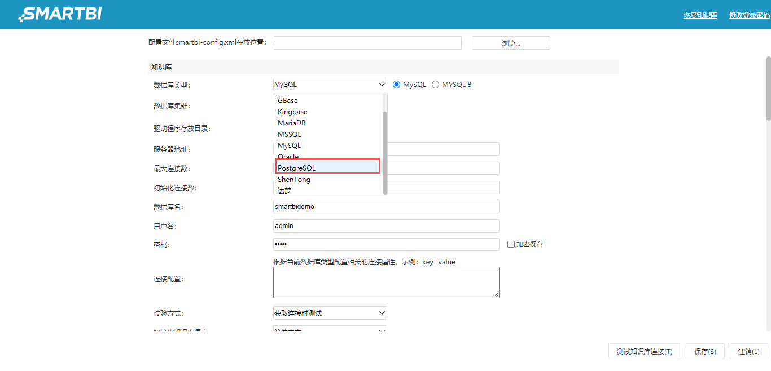Click the 驱动程序存放目录 label
The height and width of the screenshot is (371, 771).
(182, 129)
